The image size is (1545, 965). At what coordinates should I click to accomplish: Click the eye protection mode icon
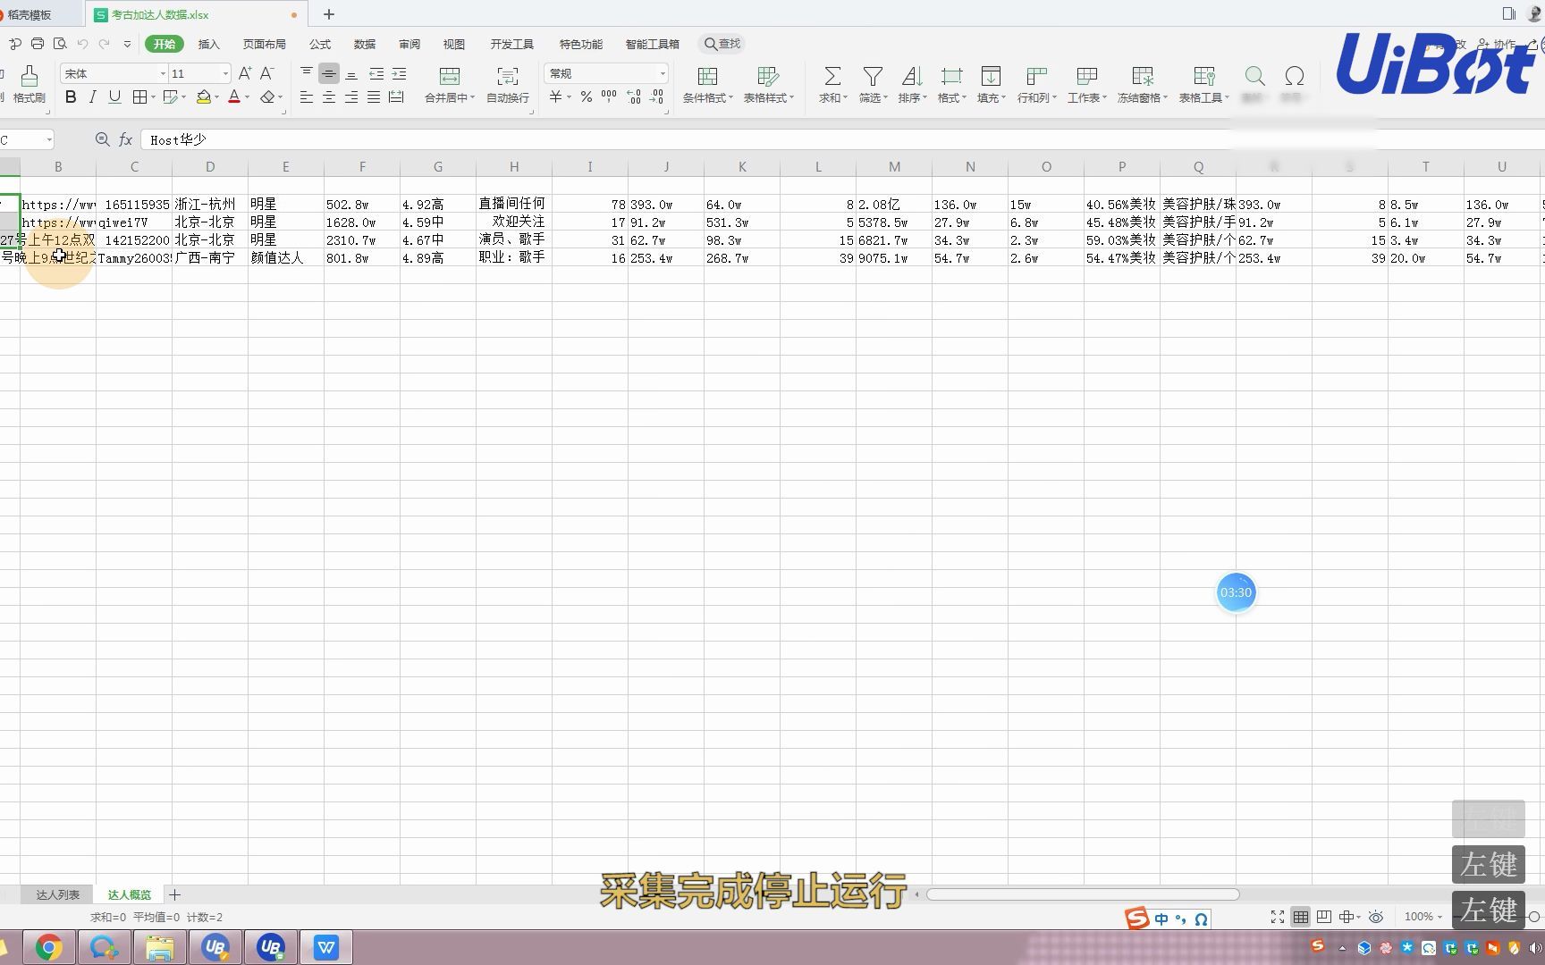coord(1376,917)
